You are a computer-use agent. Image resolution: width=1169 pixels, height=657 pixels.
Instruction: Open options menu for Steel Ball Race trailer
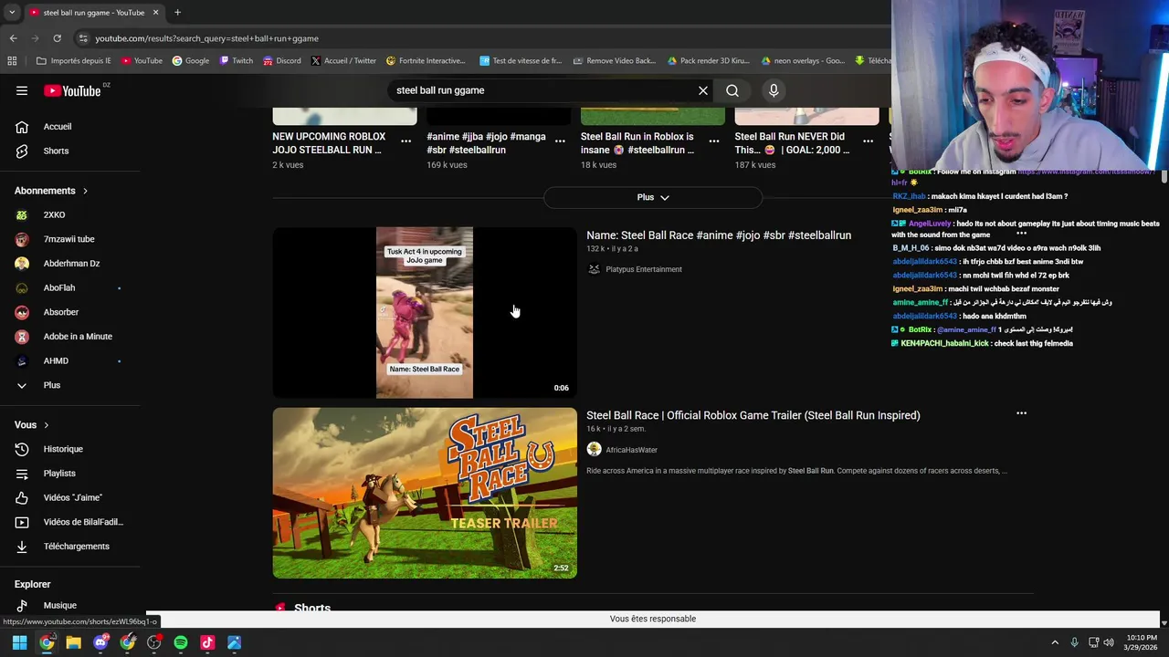pos(1021,413)
